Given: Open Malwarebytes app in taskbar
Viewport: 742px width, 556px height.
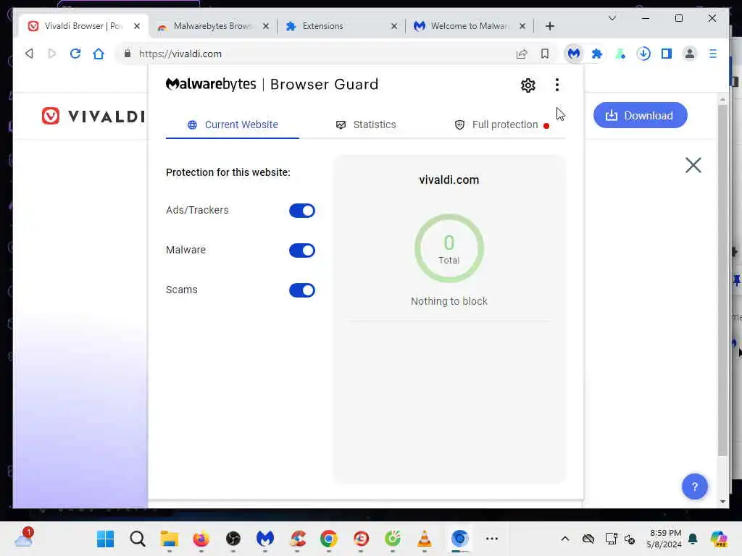Looking at the screenshot, I should click(x=265, y=539).
